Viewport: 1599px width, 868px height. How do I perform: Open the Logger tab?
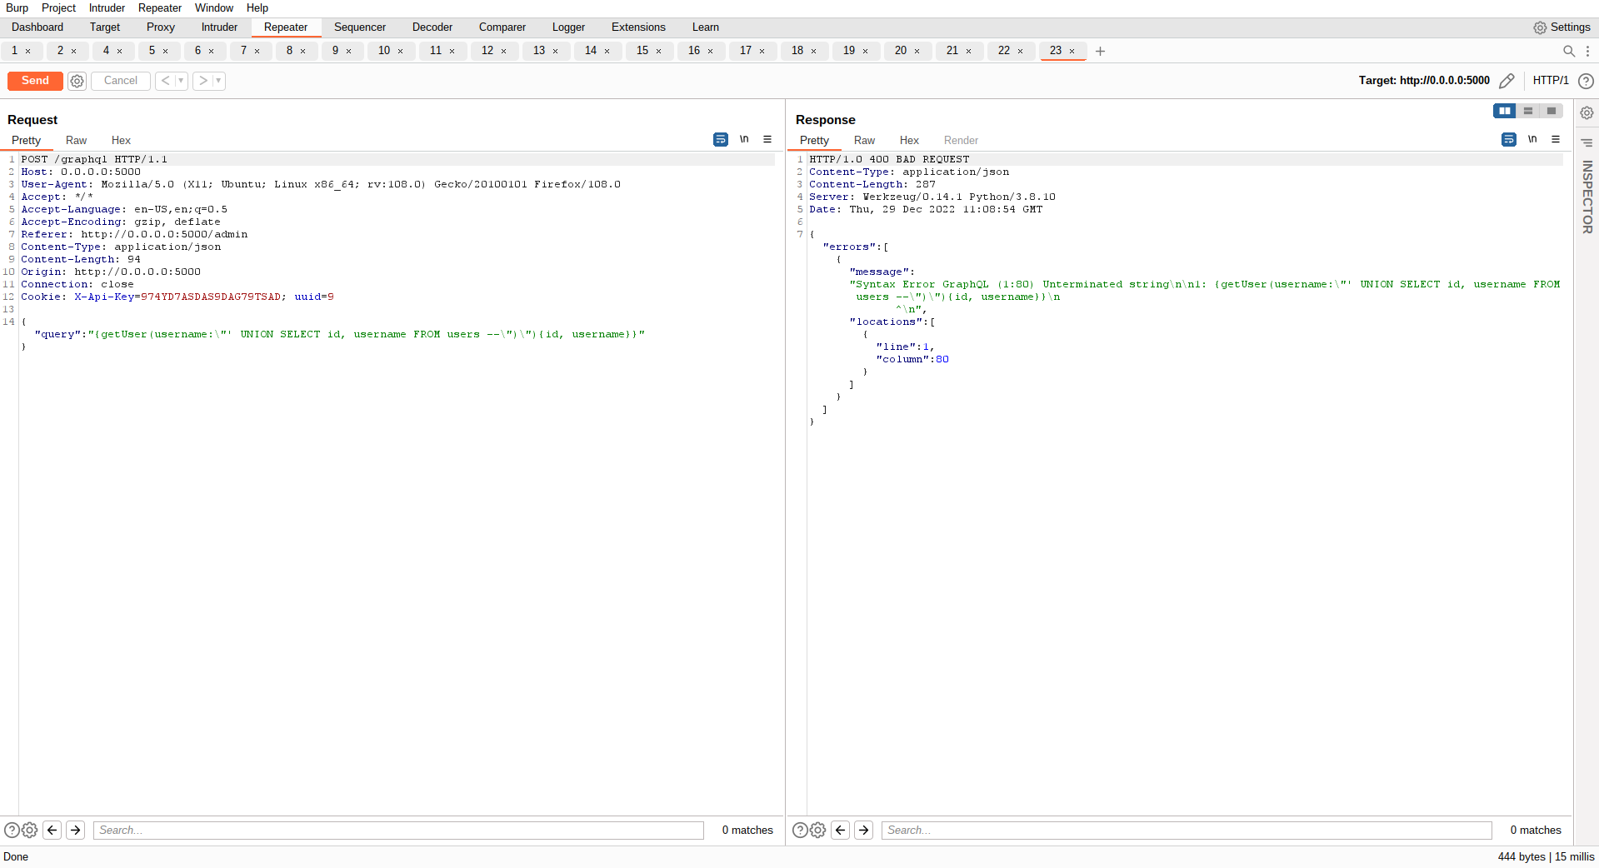pos(568,27)
